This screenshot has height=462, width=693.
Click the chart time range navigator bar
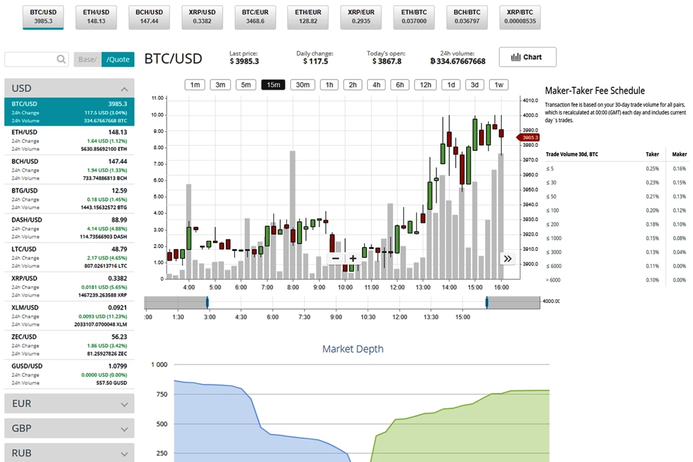(342, 302)
